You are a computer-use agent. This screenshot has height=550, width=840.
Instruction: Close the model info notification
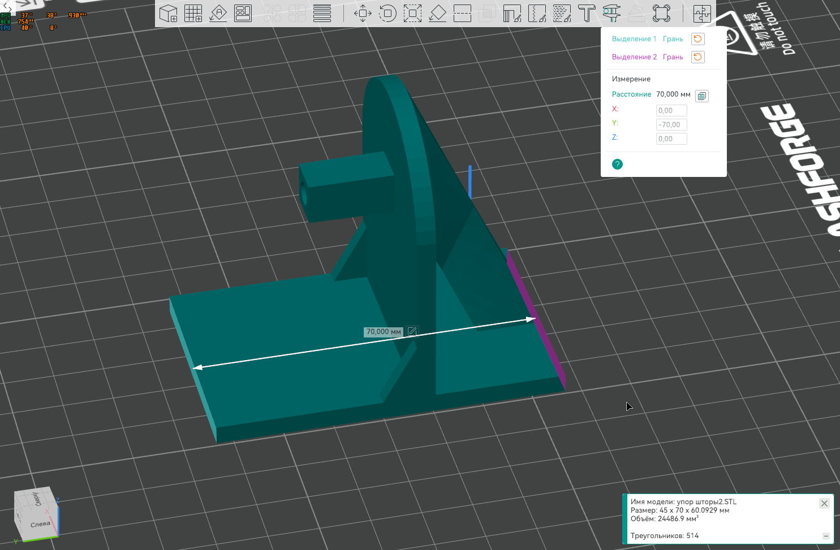(824, 503)
